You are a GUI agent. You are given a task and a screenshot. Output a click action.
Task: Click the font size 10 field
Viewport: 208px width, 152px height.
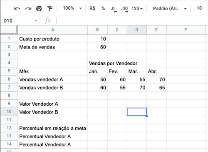point(199,8)
